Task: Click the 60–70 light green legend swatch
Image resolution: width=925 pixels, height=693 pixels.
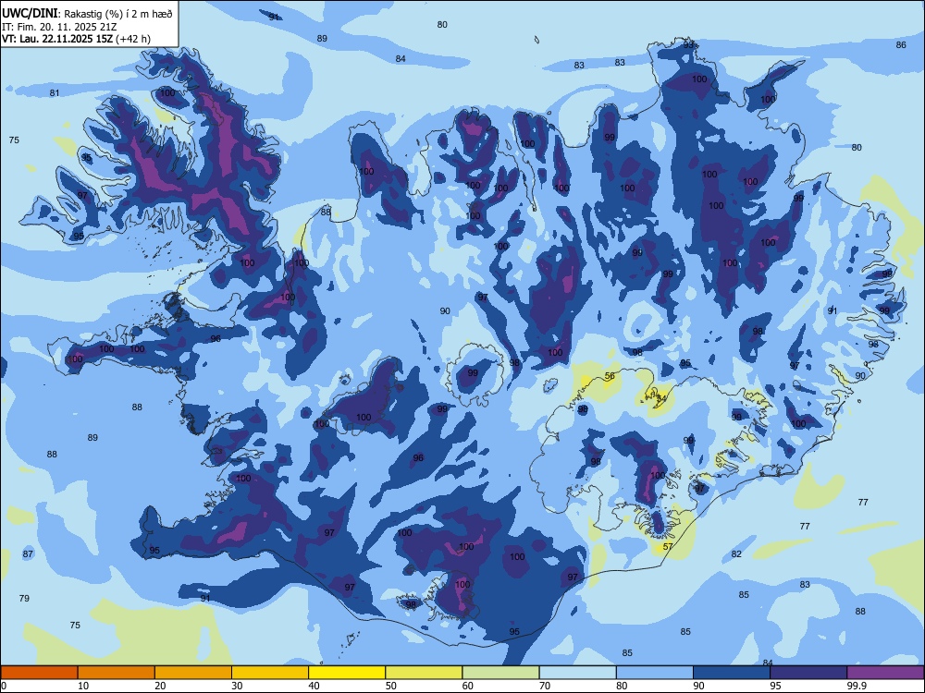Action: (500, 673)
